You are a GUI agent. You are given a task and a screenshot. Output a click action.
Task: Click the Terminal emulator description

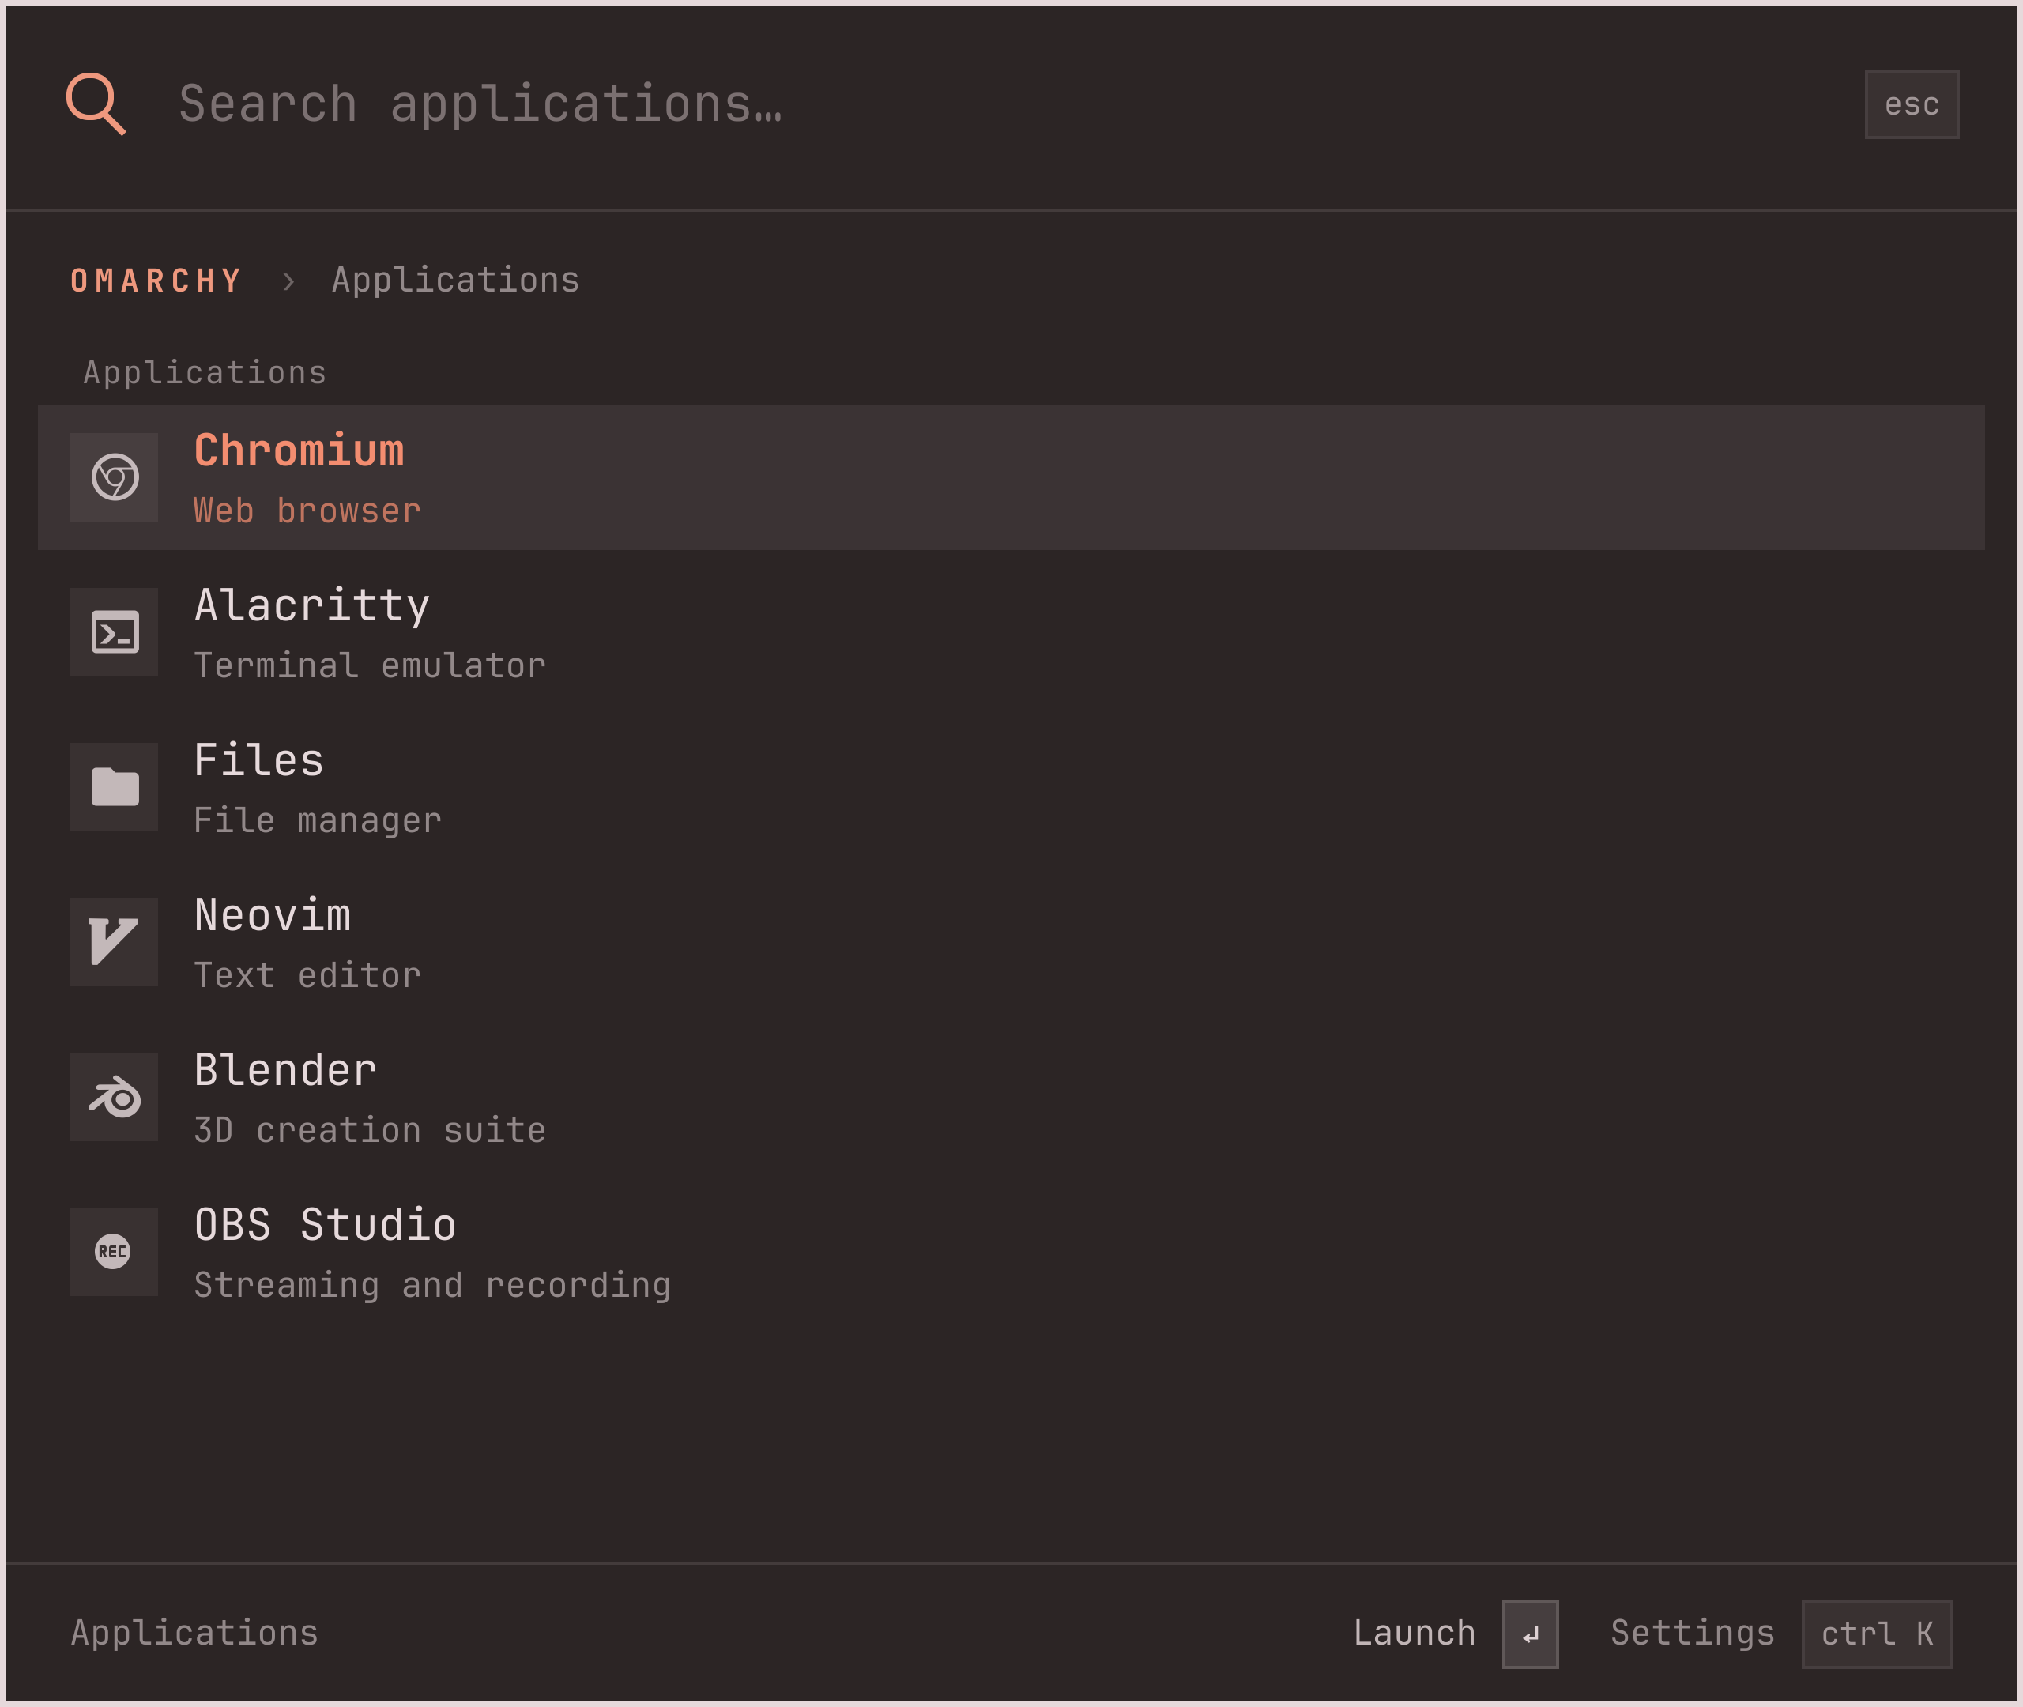point(370,665)
